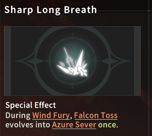Open the Falcon Toss keyword link
This screenshot has width=152, height=136.
coord(96,115)
